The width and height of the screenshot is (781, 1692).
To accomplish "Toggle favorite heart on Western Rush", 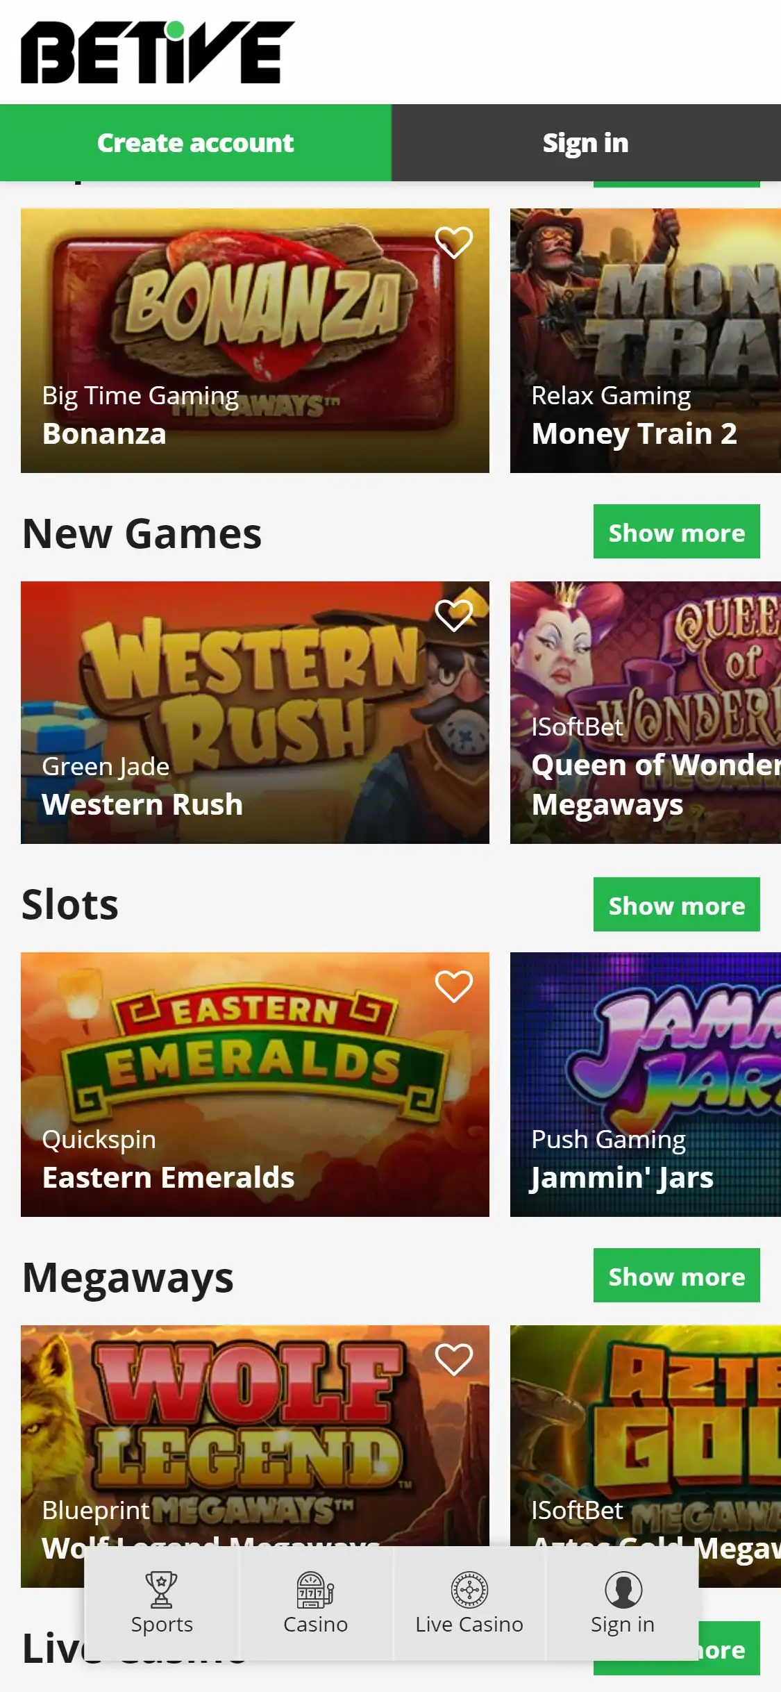I will [x=454, y=615].
